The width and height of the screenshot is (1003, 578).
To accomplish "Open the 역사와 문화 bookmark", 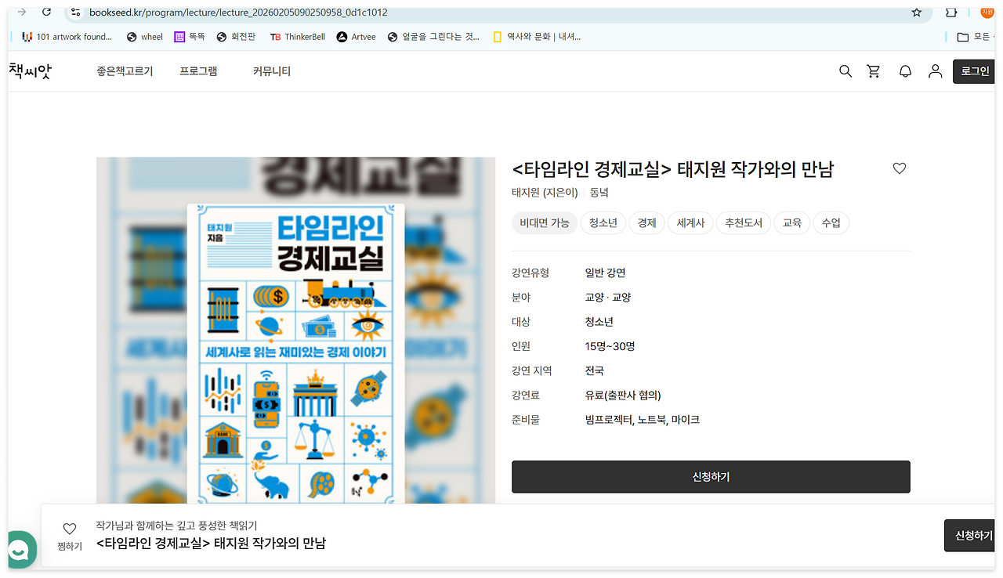I will [x=537, y=37].
